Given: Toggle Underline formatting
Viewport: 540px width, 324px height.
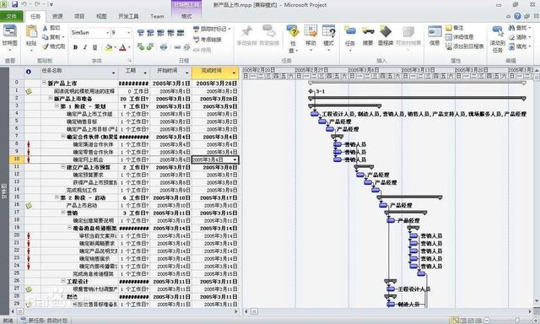Looking at the screenshot, I should 94,47.
